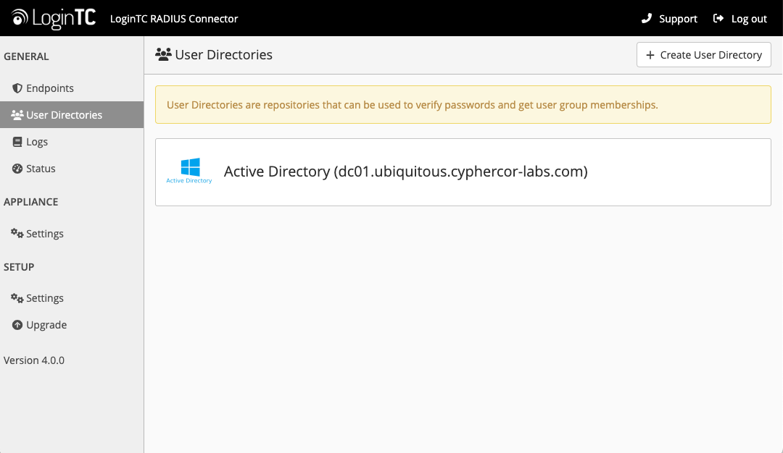Select Upgrade under Setup
The width and height of the screenshot is (783, 453).
point(46,325)
